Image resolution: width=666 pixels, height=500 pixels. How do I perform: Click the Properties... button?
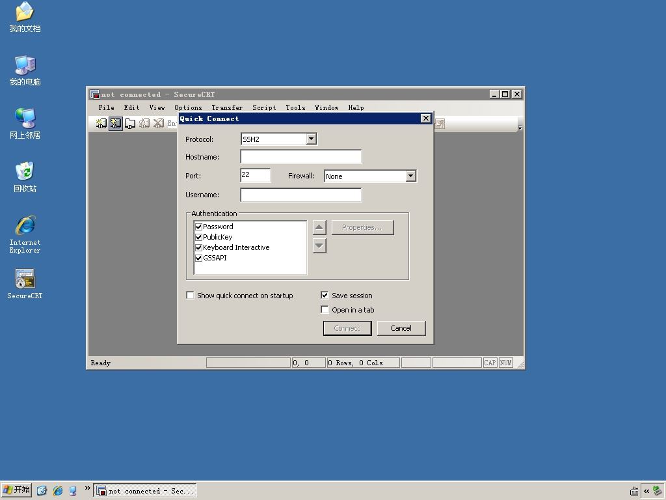[362, 227]
